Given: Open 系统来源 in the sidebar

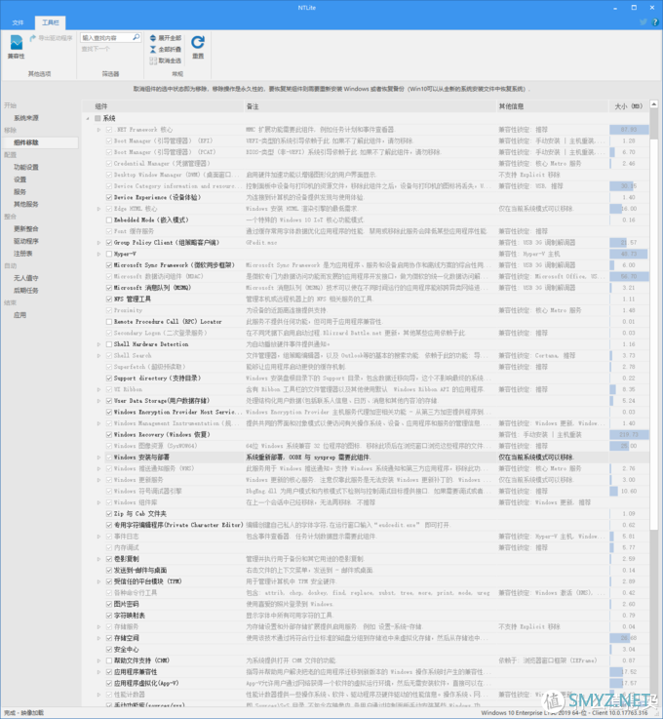Looking at the screenshot, I should tap(26, 118).
